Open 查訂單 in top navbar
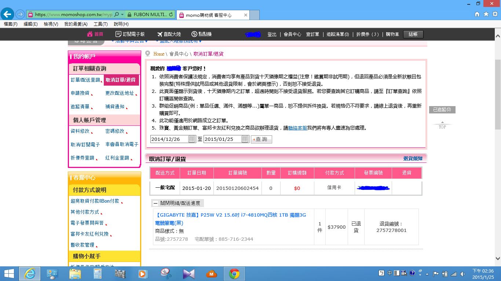This screenshot has width=501, height=281. coord(312,34)
